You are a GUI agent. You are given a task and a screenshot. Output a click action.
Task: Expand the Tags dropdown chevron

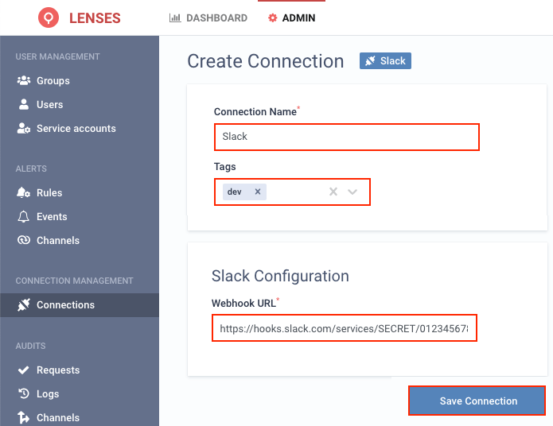click(x=352, y=192)
